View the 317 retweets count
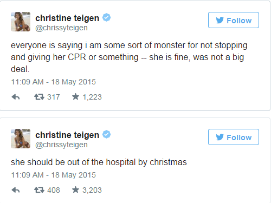The height and width of the screenshot is (203, 271). [54, 97]
